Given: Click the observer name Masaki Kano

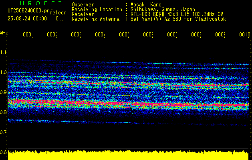Looking at the screenshot, I should [x=146, y=5].
